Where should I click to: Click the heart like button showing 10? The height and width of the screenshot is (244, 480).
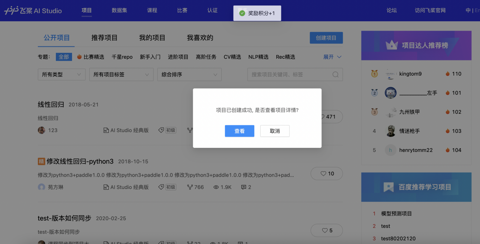click(x=327, y=174)
